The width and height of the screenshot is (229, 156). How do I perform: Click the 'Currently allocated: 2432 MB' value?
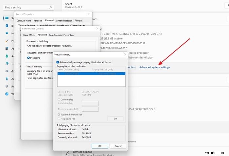(x=86, y=137)
